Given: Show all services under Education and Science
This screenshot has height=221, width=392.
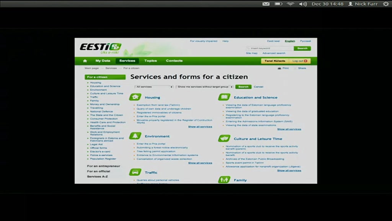Looking at the screenshot, I should (x=289, y=129).
